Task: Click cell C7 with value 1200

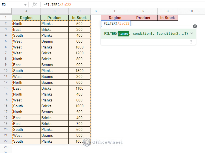Action: click(79, 53)
